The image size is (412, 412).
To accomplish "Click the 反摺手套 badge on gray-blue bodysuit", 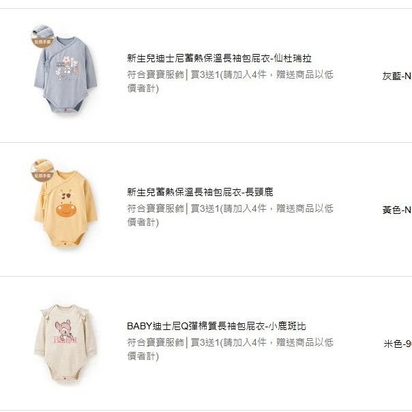I will [x=42, y=37].
